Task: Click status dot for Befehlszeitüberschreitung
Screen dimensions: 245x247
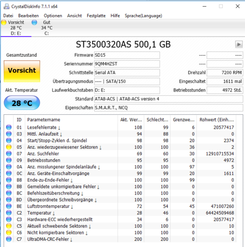Action: click(9, 193)
